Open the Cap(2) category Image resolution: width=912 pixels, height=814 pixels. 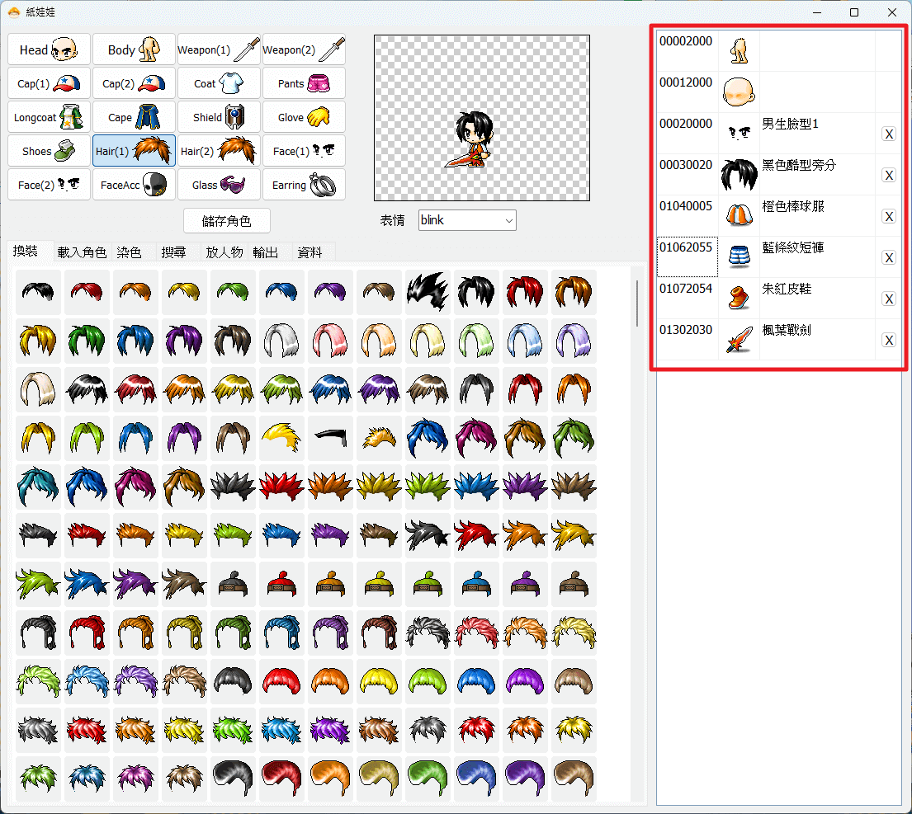tap(134, 83)
